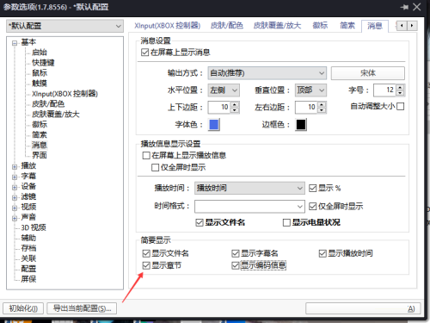
Task: Increase 上下边距 with up arrow
Action: 235,104
